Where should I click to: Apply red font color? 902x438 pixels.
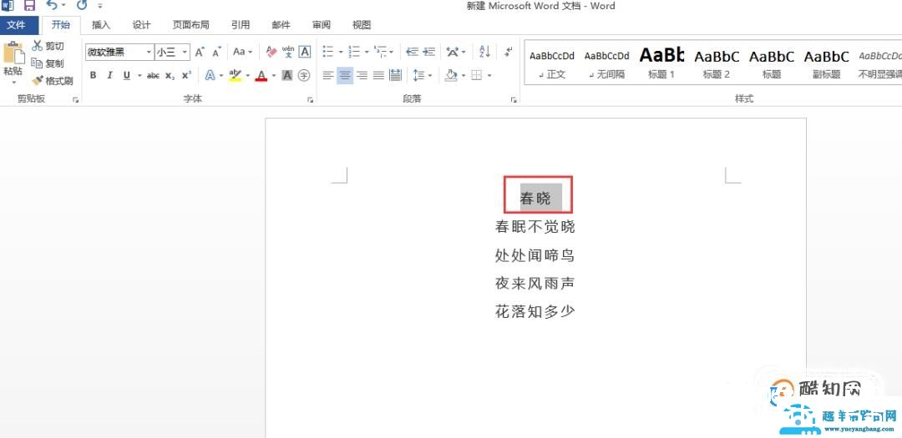[261, 75]
